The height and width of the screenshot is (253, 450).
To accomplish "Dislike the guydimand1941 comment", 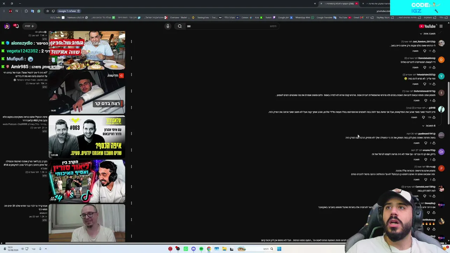I will [x=425, y=143].
